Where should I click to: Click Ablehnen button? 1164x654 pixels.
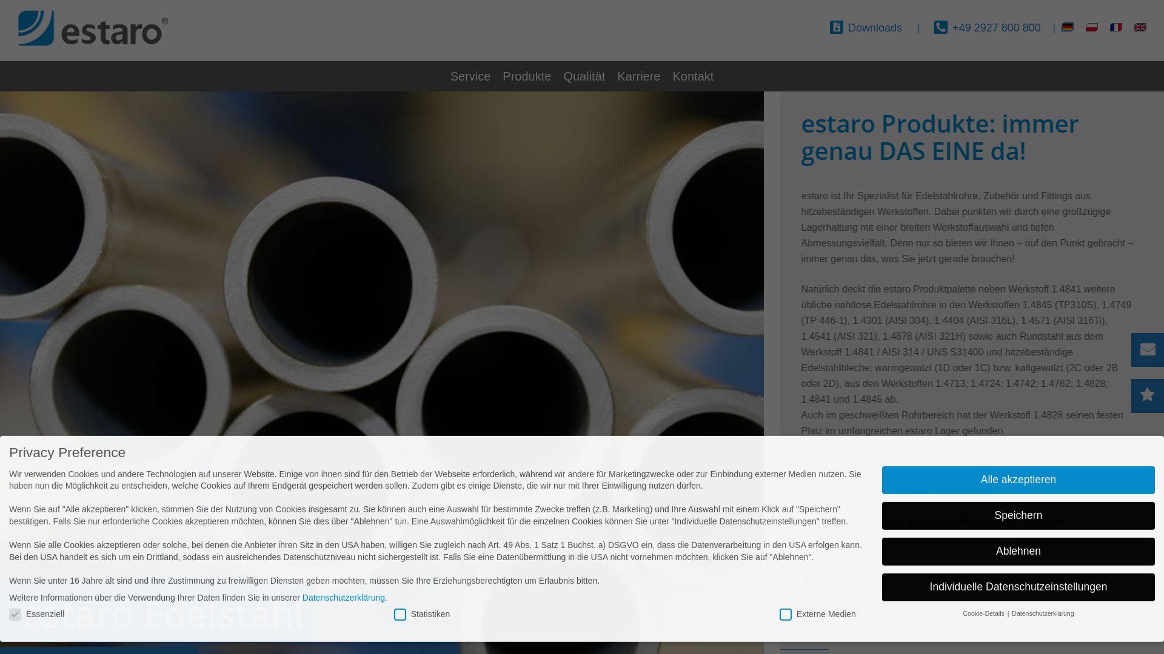click(1018, 552)
